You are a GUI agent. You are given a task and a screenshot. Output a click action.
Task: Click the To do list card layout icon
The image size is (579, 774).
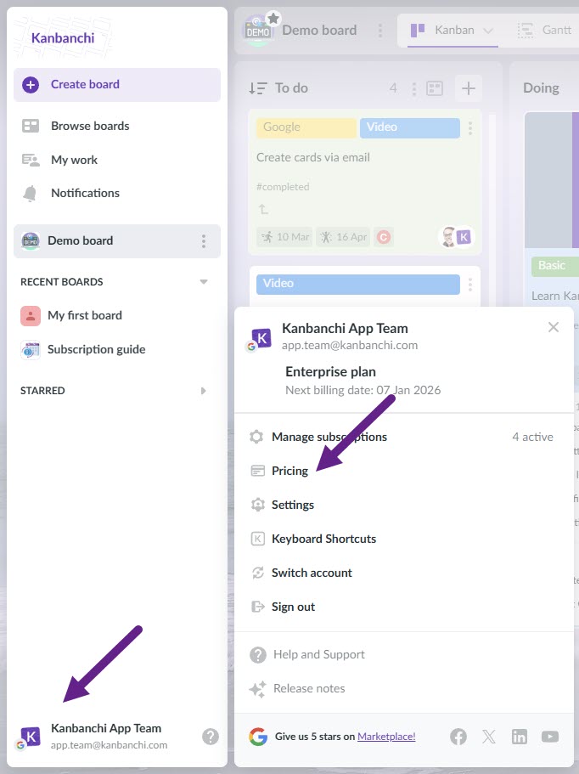(x=435, y=89)
